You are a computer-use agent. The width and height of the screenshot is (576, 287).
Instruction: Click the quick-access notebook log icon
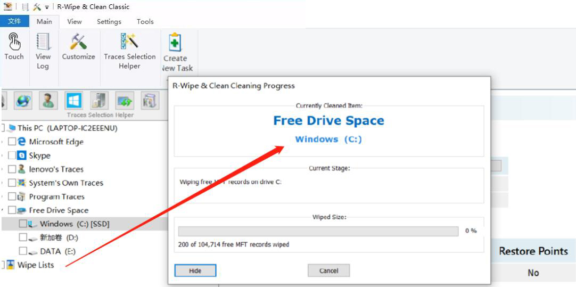pos(25,7)
